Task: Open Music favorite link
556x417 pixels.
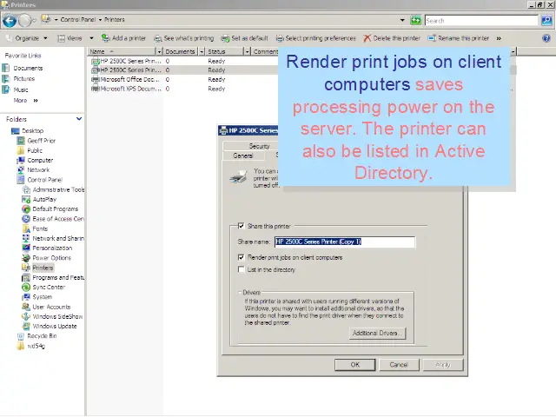Action: (16, 89)
